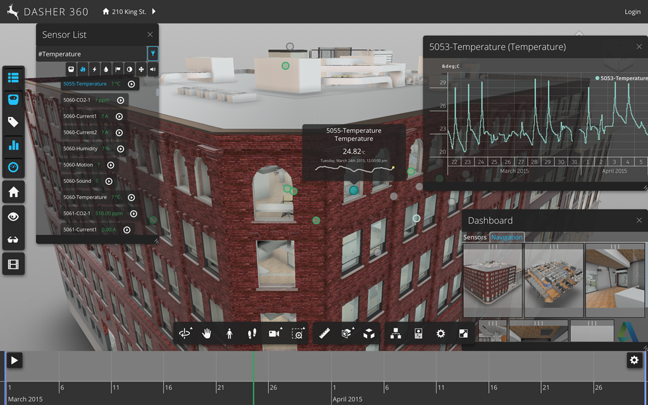Expand the camera tool options arrow
This screenshot has height=405, width=648.
[280, 329]
